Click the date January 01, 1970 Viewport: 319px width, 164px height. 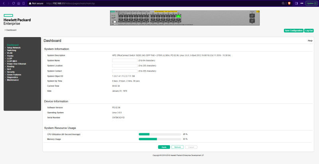coord(120,91)
